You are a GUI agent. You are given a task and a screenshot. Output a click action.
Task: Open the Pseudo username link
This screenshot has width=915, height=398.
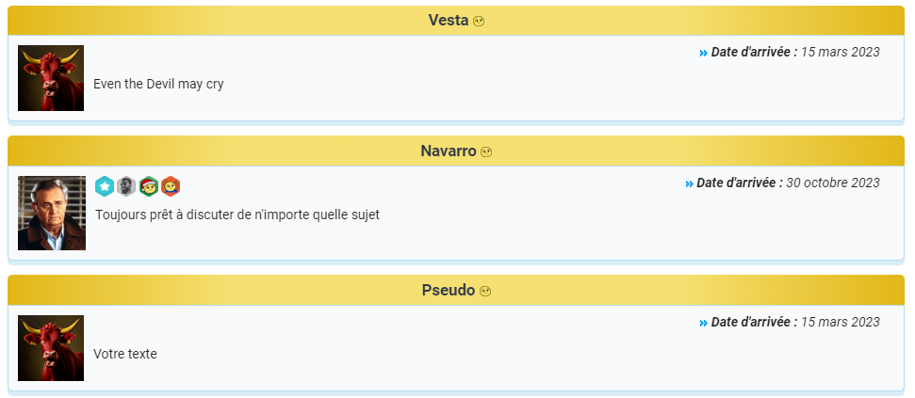[x=449, y=291]
